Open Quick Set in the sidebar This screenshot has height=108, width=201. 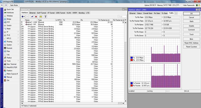[x=10, y=9]
